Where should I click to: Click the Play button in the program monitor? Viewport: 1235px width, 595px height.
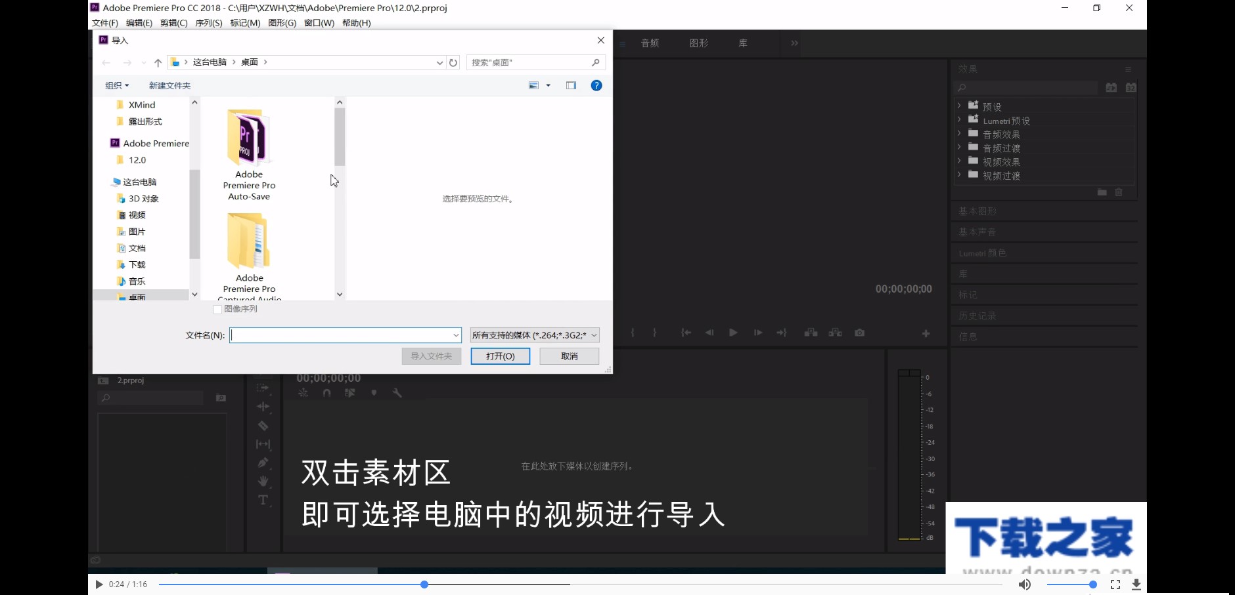click(x=732, y=333)
